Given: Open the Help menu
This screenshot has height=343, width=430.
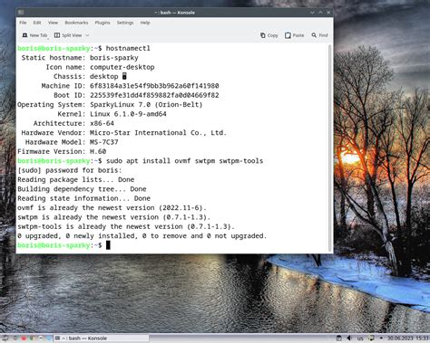Looking at the screenshot, I should tap(145, 23).
